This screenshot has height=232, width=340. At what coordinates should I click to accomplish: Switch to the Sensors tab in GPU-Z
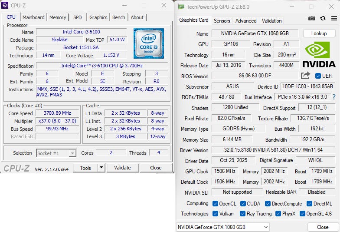tap(222, 21)
